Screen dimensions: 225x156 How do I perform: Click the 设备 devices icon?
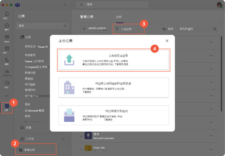pyautogui.click(x=22, y=128)
